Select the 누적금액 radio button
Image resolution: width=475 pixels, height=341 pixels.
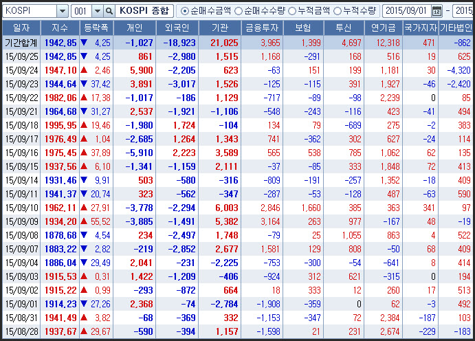point(291,11)
